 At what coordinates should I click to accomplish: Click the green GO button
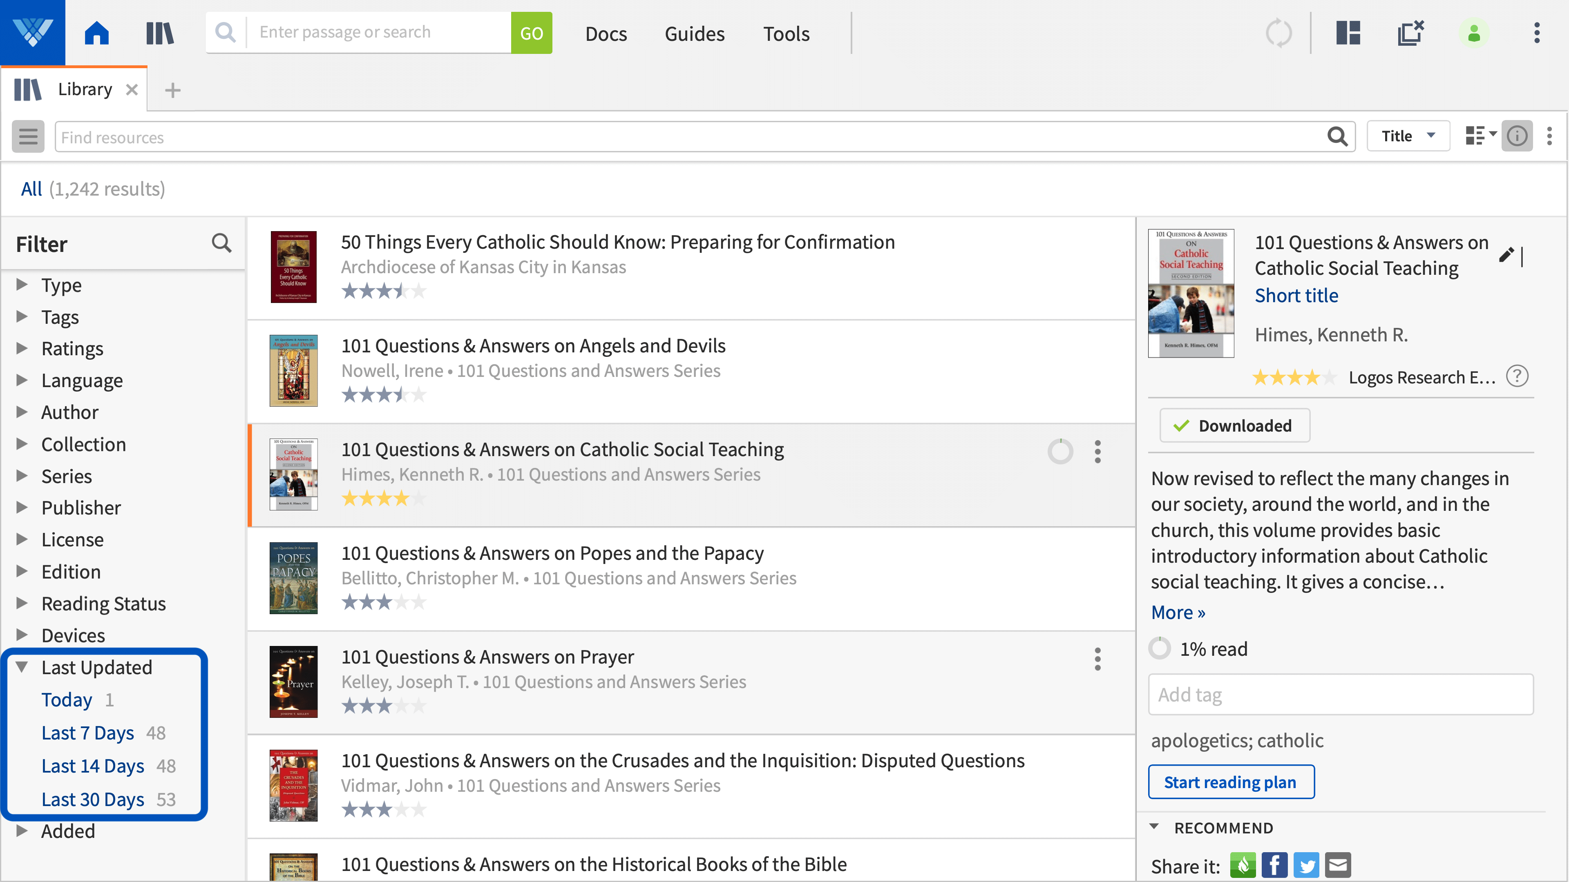531,32
